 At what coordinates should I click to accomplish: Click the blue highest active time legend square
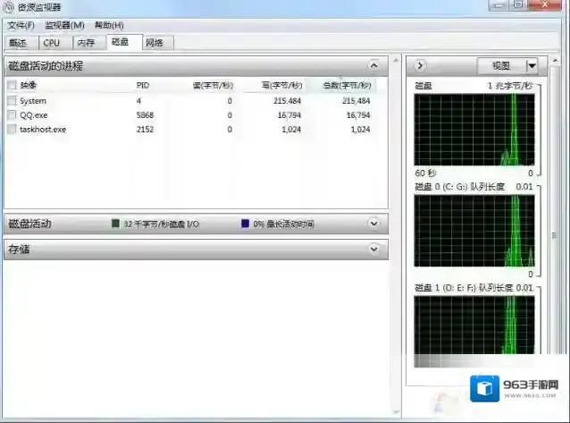point(245,224)
